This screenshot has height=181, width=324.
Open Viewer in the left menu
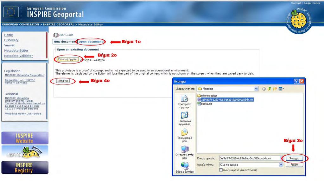click(9, 45)
